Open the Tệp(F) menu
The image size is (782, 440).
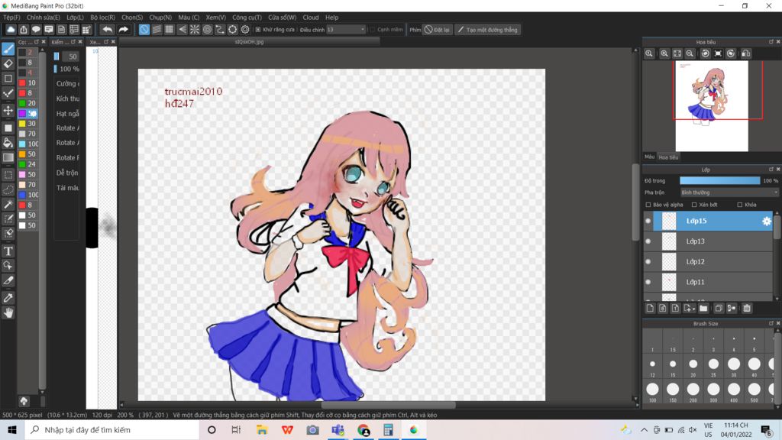(12, 17)
